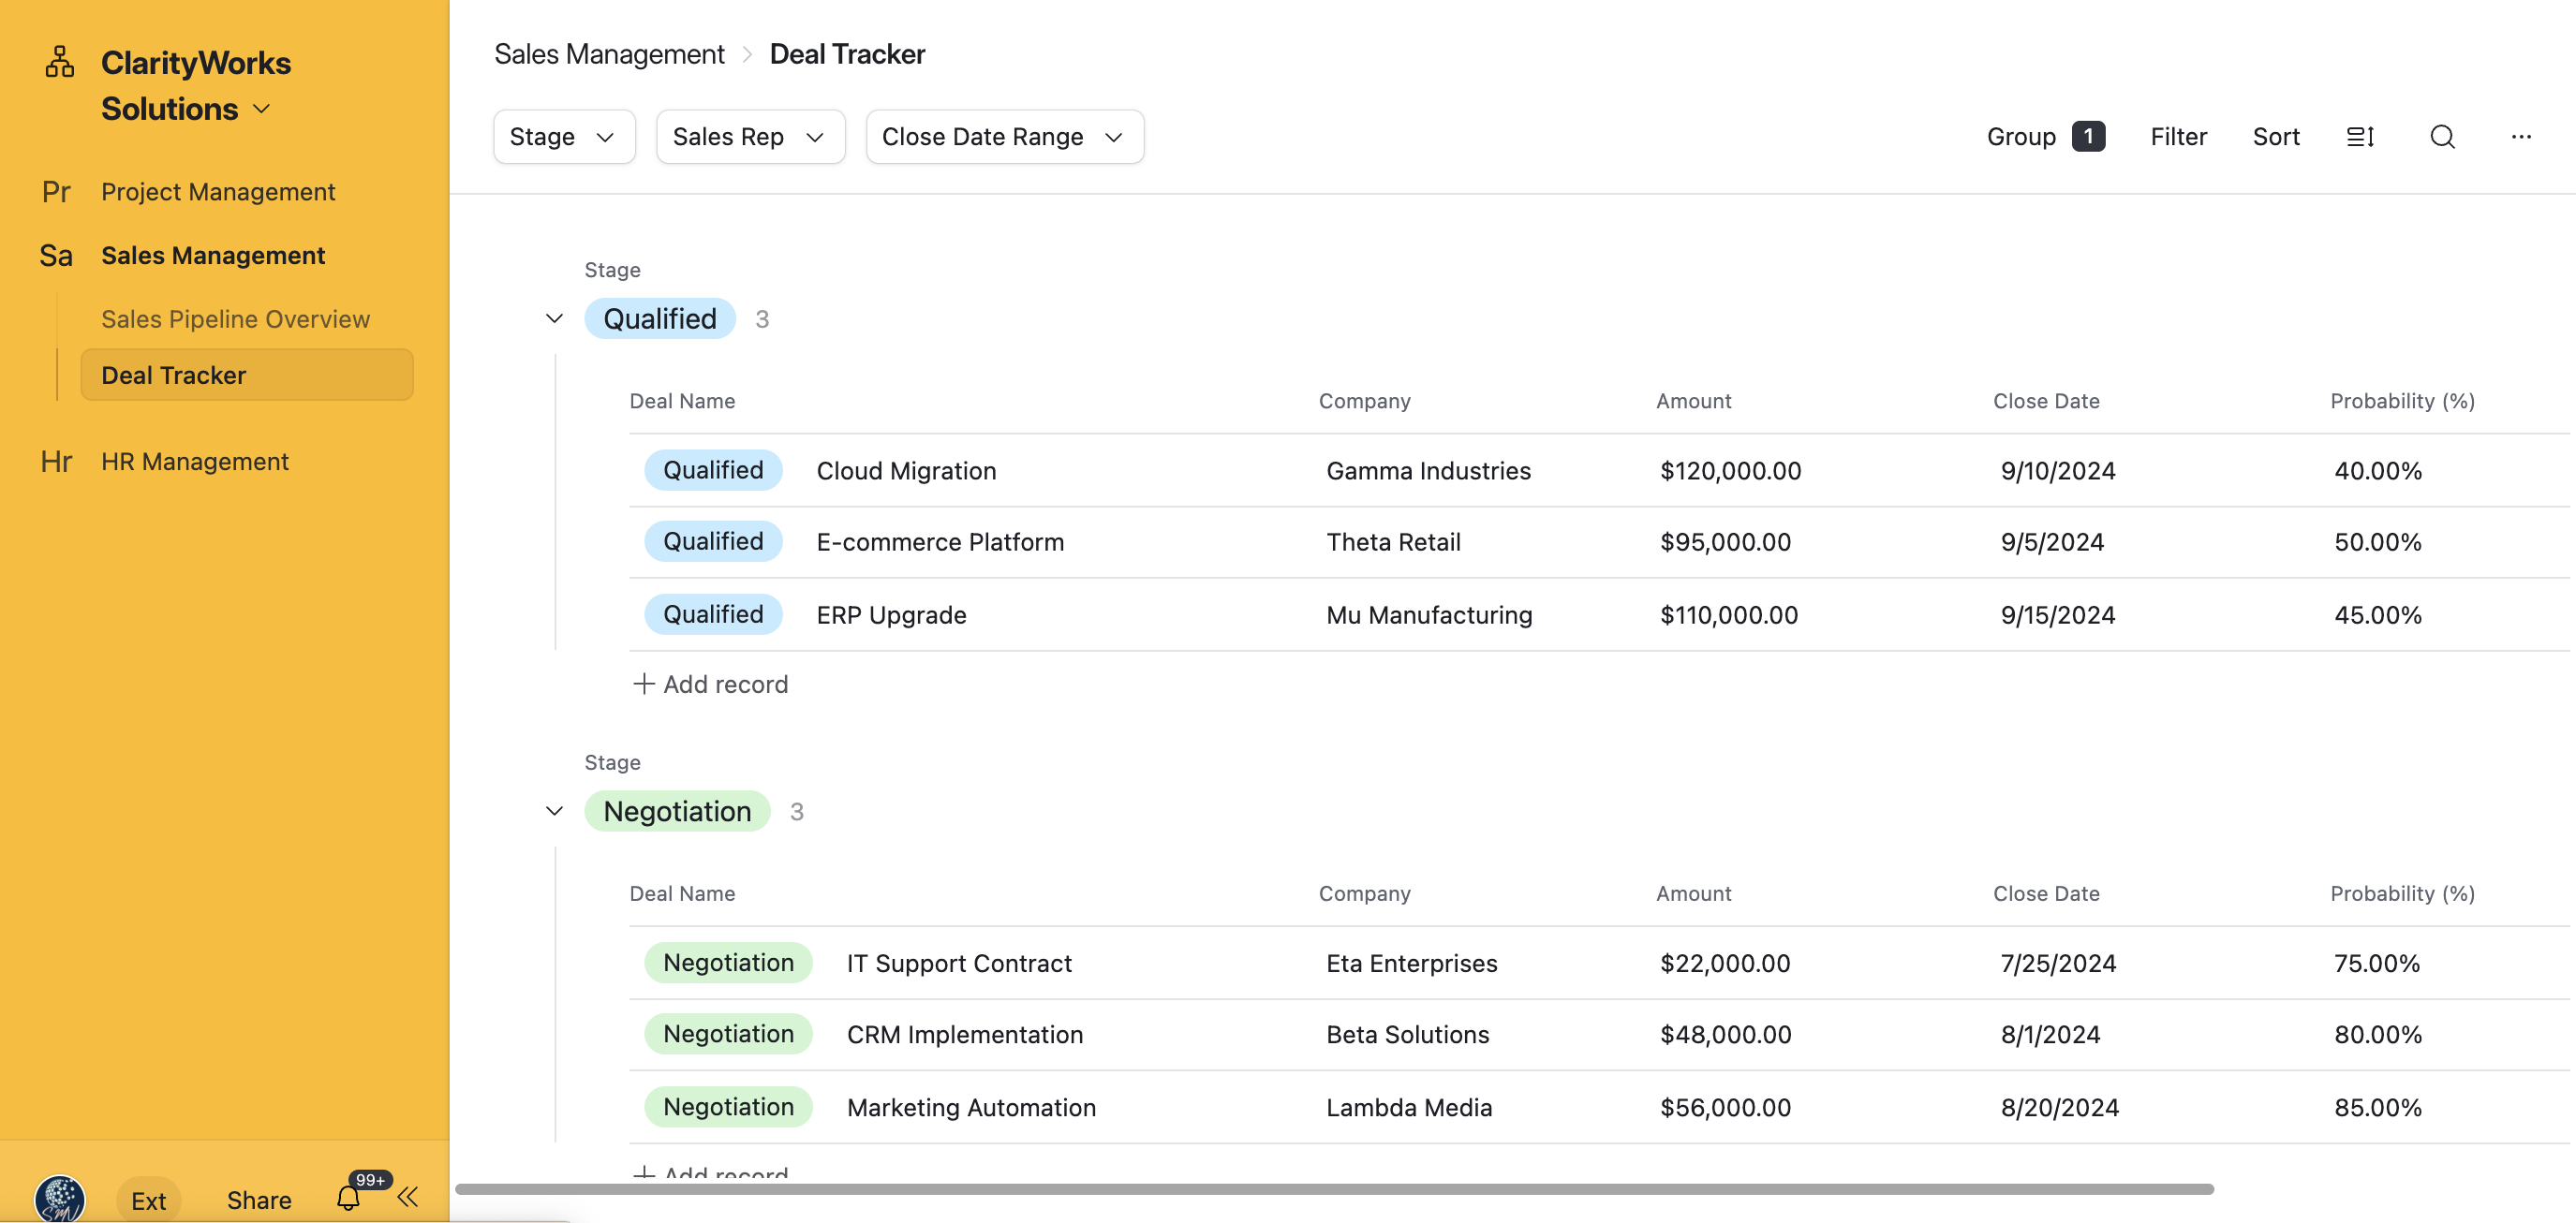Collapse the Qualified stage group
2576x1223 pixels.
click(x=554, y=319)
